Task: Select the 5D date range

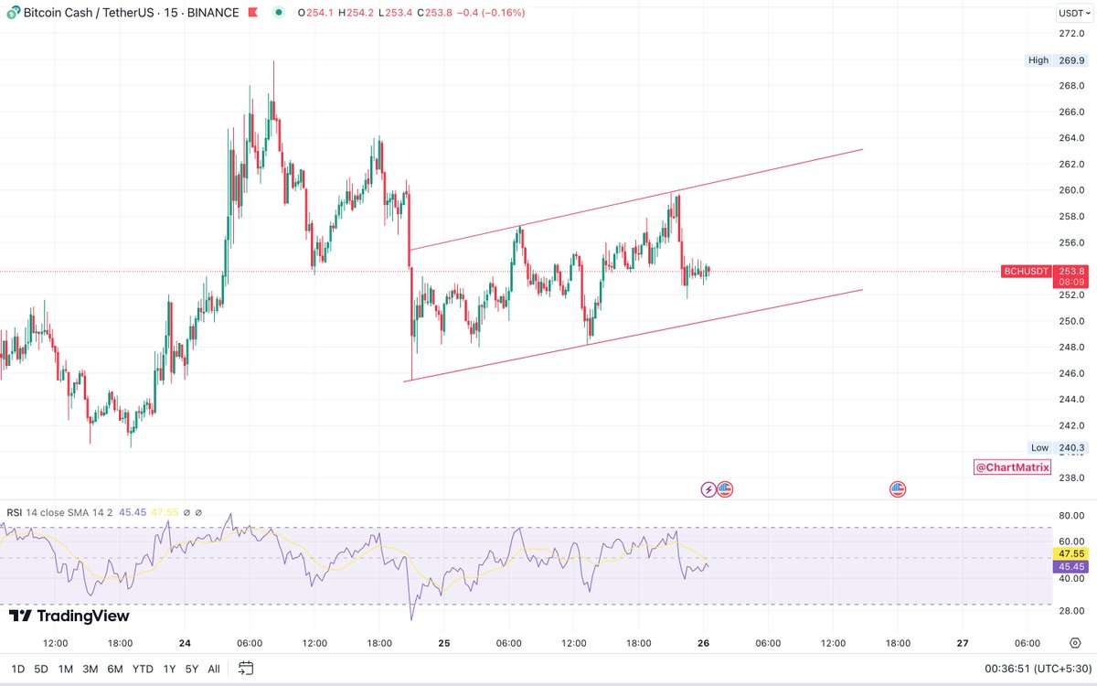Action: coord(41,669)
